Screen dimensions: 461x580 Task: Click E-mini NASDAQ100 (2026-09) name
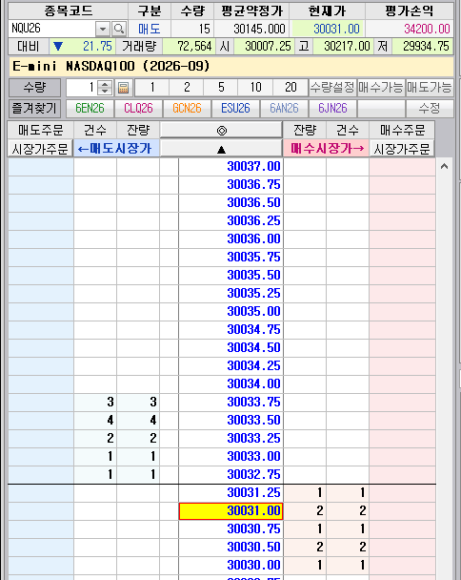110,66
